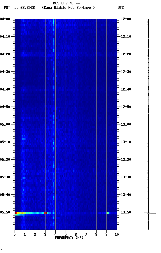The height and width of the screenshot is (253, 161).
Task: Click the frequency axis value 5
Action: click(66, 235)
